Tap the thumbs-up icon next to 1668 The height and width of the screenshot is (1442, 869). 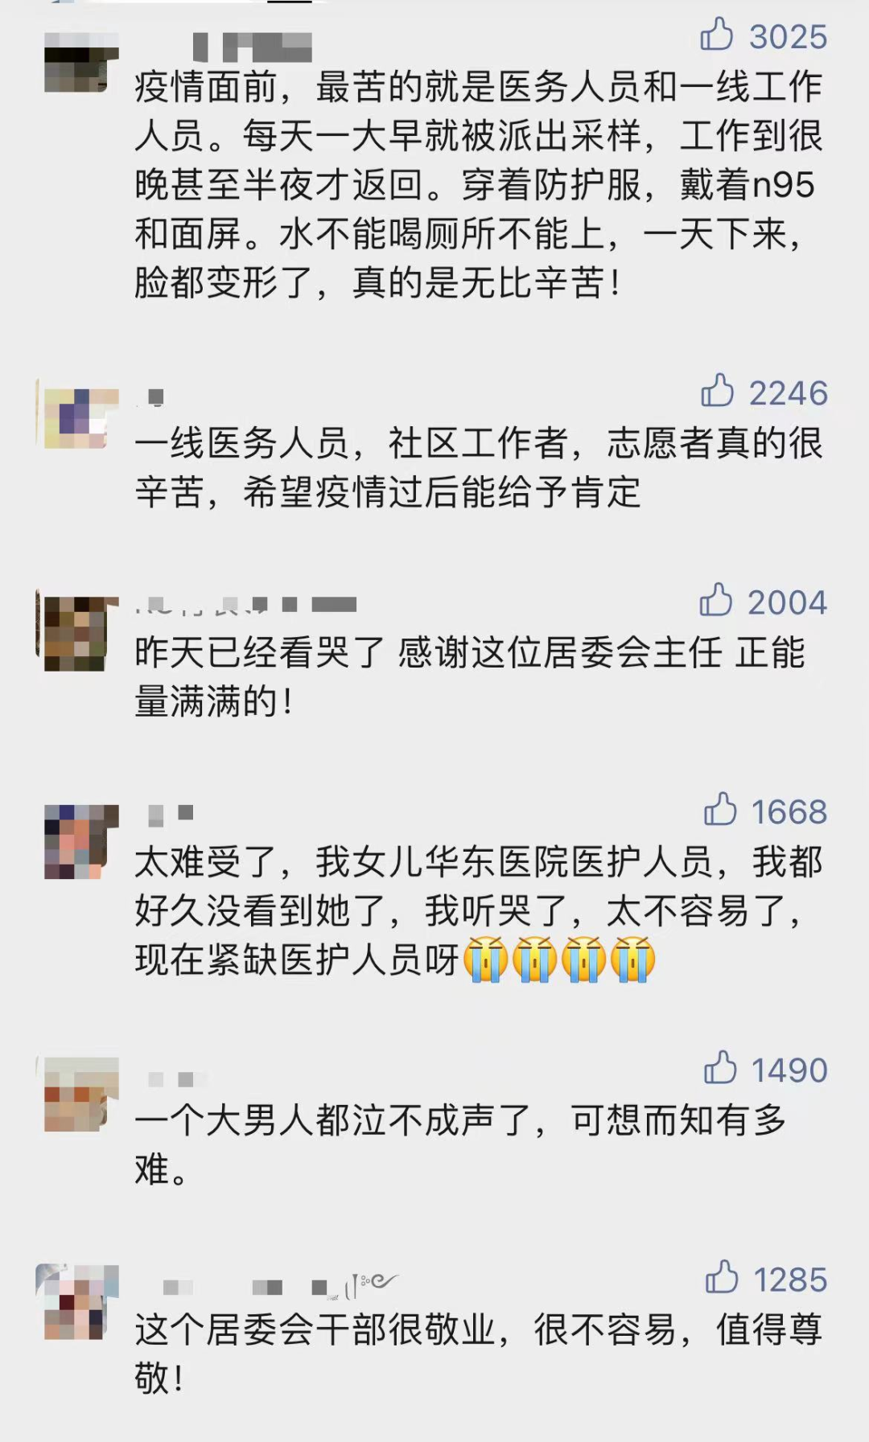pos(720,811)
